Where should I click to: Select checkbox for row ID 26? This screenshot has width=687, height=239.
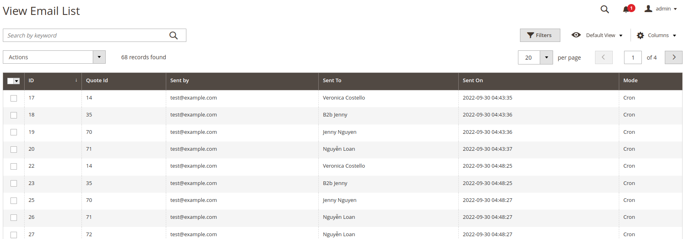pyautogui.click(x=14, y=218)
